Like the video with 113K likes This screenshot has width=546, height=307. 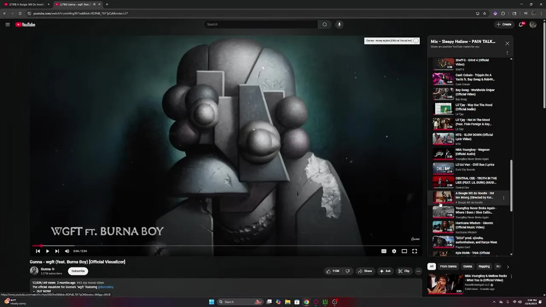333,271
